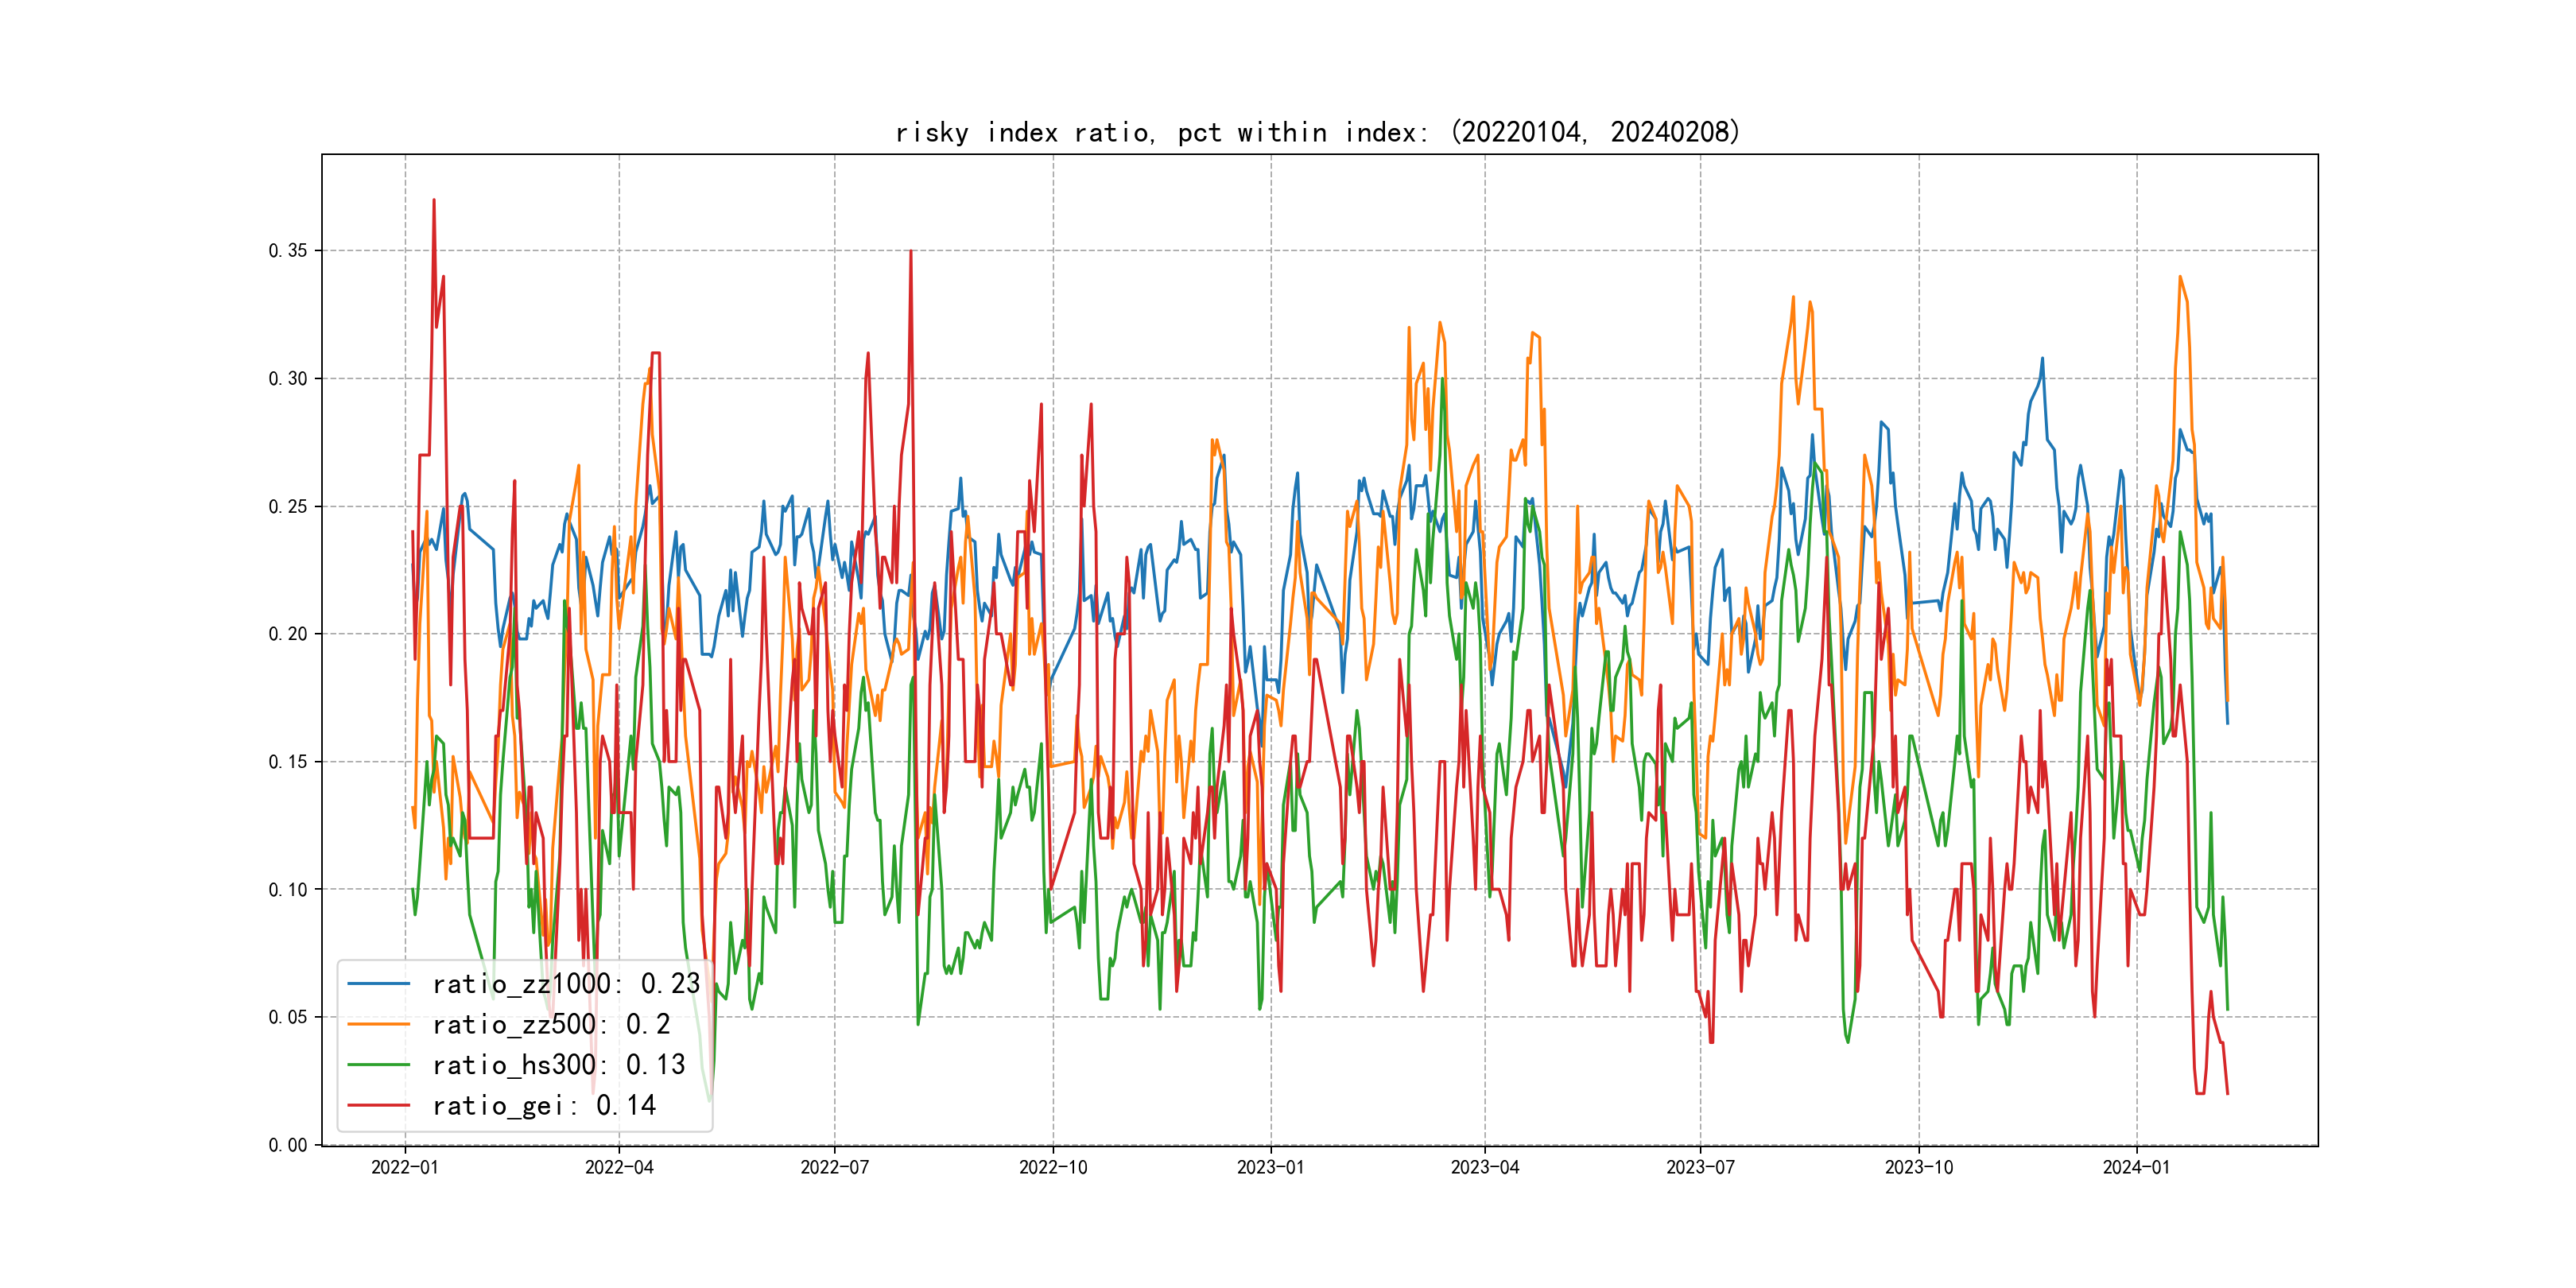
Task: Click the 2022-01 x-axis tick label
Action: click(405, 1167)
